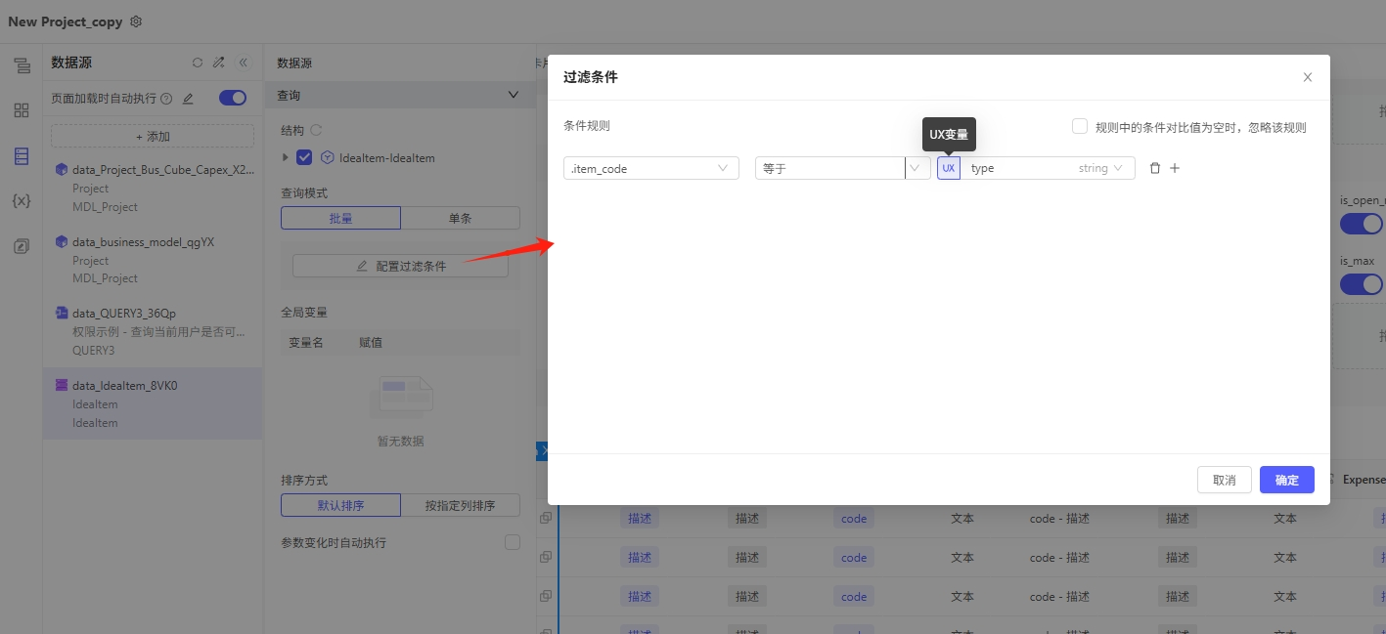This screenshot has height=634, width=1386.
Task: Toggle the is_max switch behind dialog
Action: pyautogui.click(x=1362, y=284)
